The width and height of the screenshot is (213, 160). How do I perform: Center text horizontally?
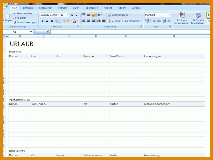coord(89,21)
